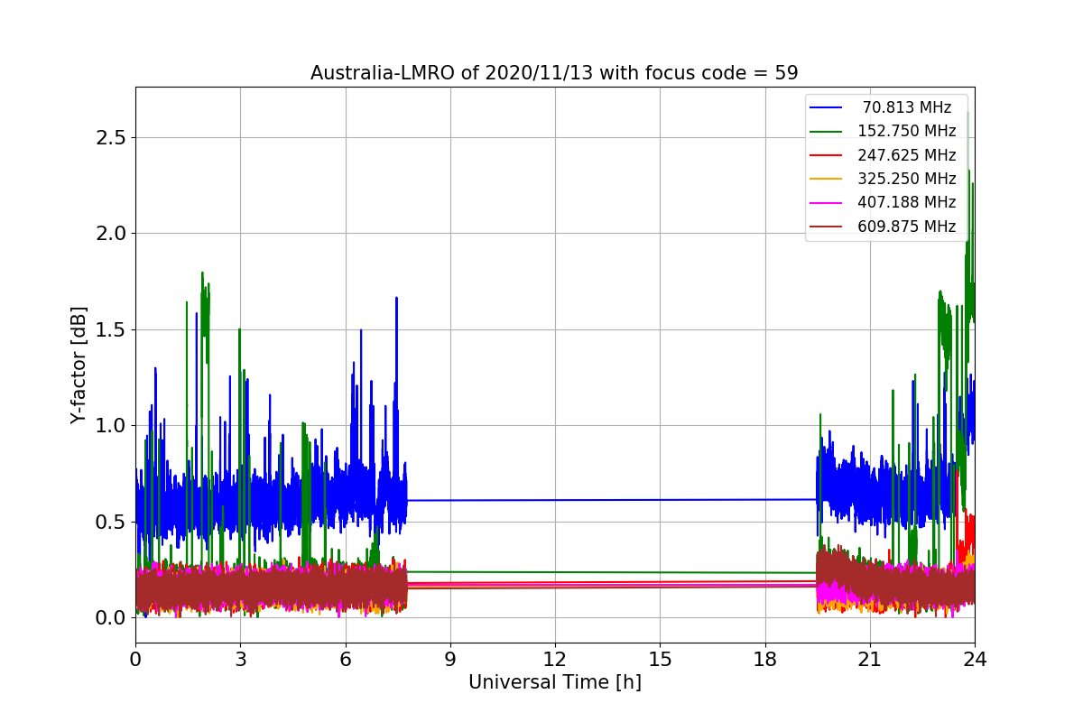The image size is (1083, 722).
Task: Click the flat blue line at 12 h
Action: click(555, 500)
